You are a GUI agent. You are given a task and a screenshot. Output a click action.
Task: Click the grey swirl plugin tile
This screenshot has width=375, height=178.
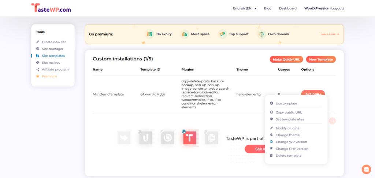pos(167,138)
